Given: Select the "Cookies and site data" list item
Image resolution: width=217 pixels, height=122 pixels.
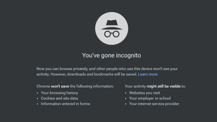Looking at the screenshot, I should 59,98.
